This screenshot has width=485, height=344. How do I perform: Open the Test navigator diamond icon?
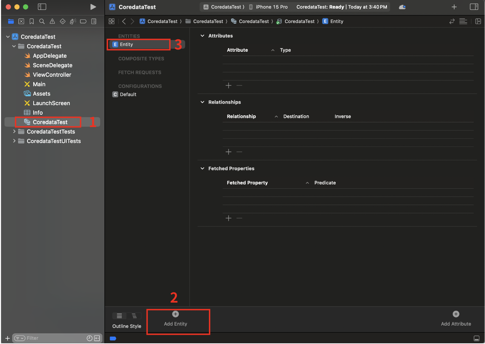pos(63,22)
